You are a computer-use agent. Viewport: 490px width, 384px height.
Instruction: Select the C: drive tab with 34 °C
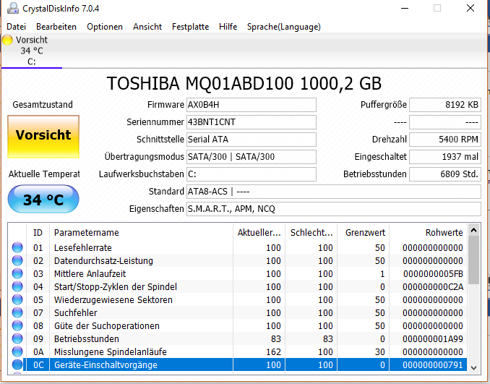click(x=32, y=51)
